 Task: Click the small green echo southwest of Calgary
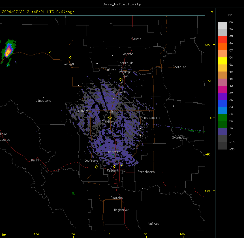tap(73, 193)
